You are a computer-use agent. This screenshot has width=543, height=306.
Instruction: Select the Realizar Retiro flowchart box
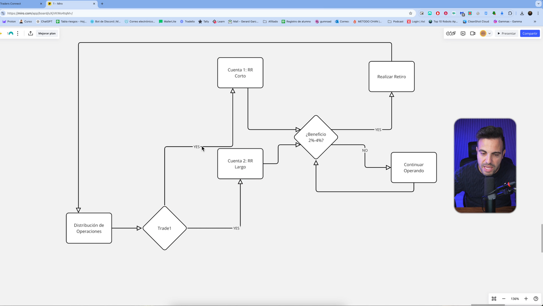tap(392, 76)
